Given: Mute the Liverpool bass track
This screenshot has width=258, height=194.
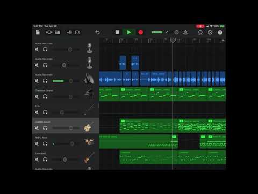Looking at the screenshot, I should click(37, 160).
